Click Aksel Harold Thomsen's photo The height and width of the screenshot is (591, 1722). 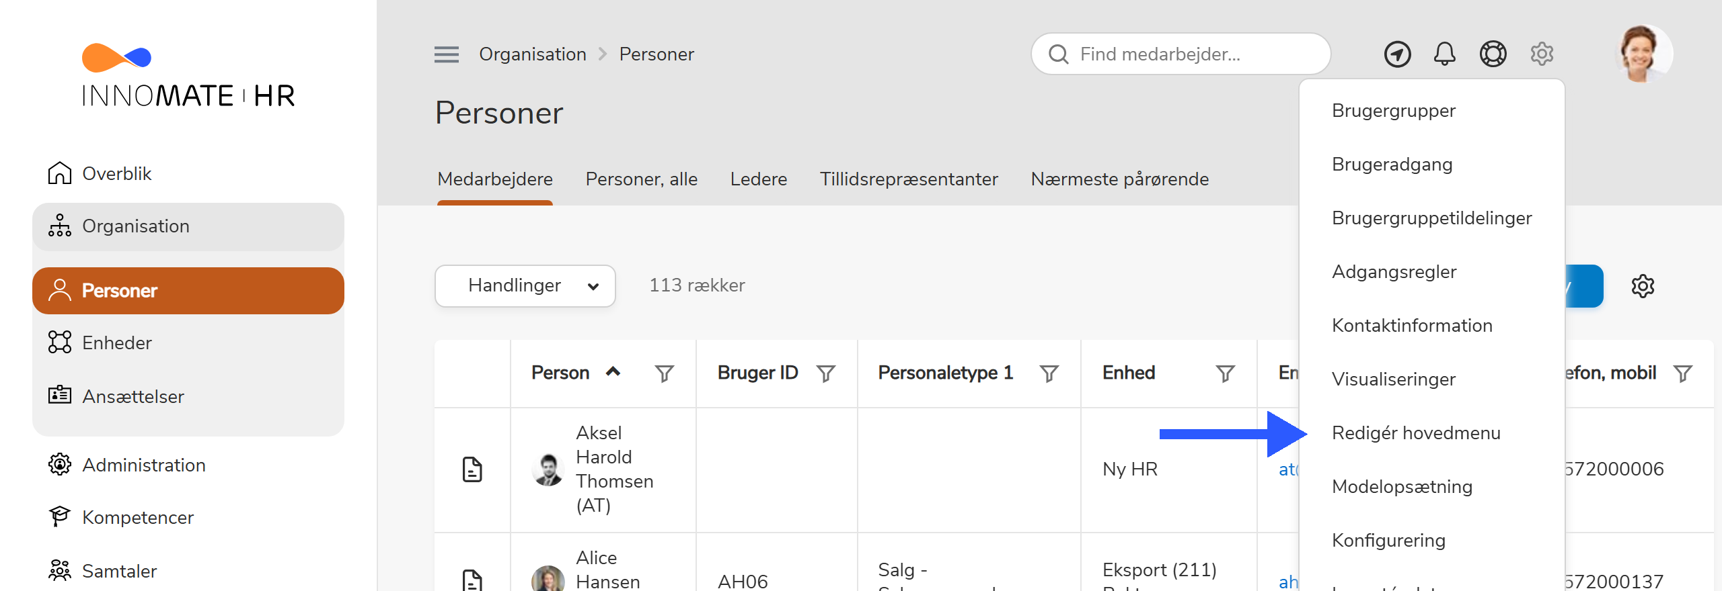548,469
